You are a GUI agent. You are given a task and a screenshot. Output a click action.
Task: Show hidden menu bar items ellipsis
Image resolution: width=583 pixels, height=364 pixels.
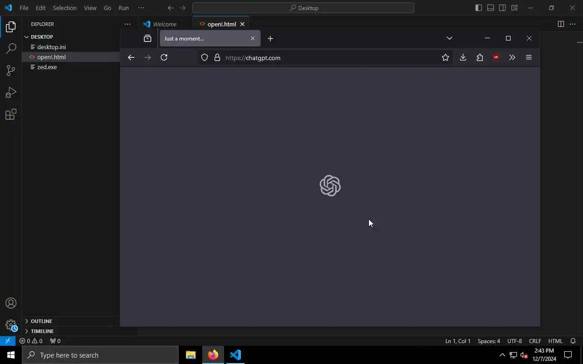(x=141, y=8)
